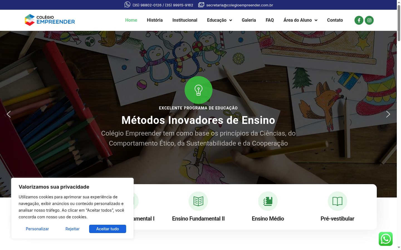Screen dimensions: 401x250
Task: Click the Métodos Inovadores de Ensino headline
Action: 198,120
